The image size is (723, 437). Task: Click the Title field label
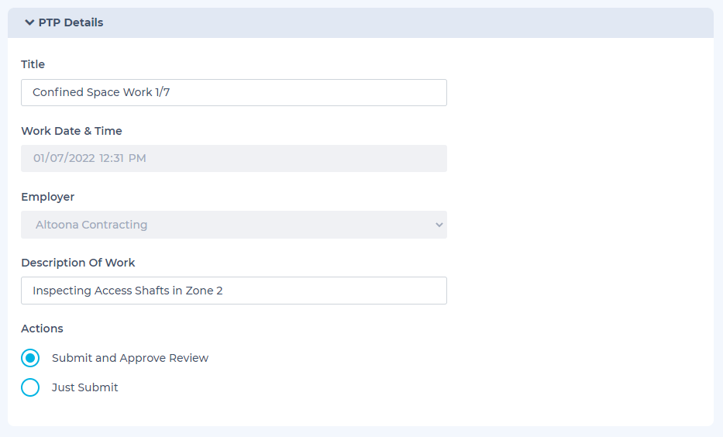pyautogui.click(x=33, y=64)
